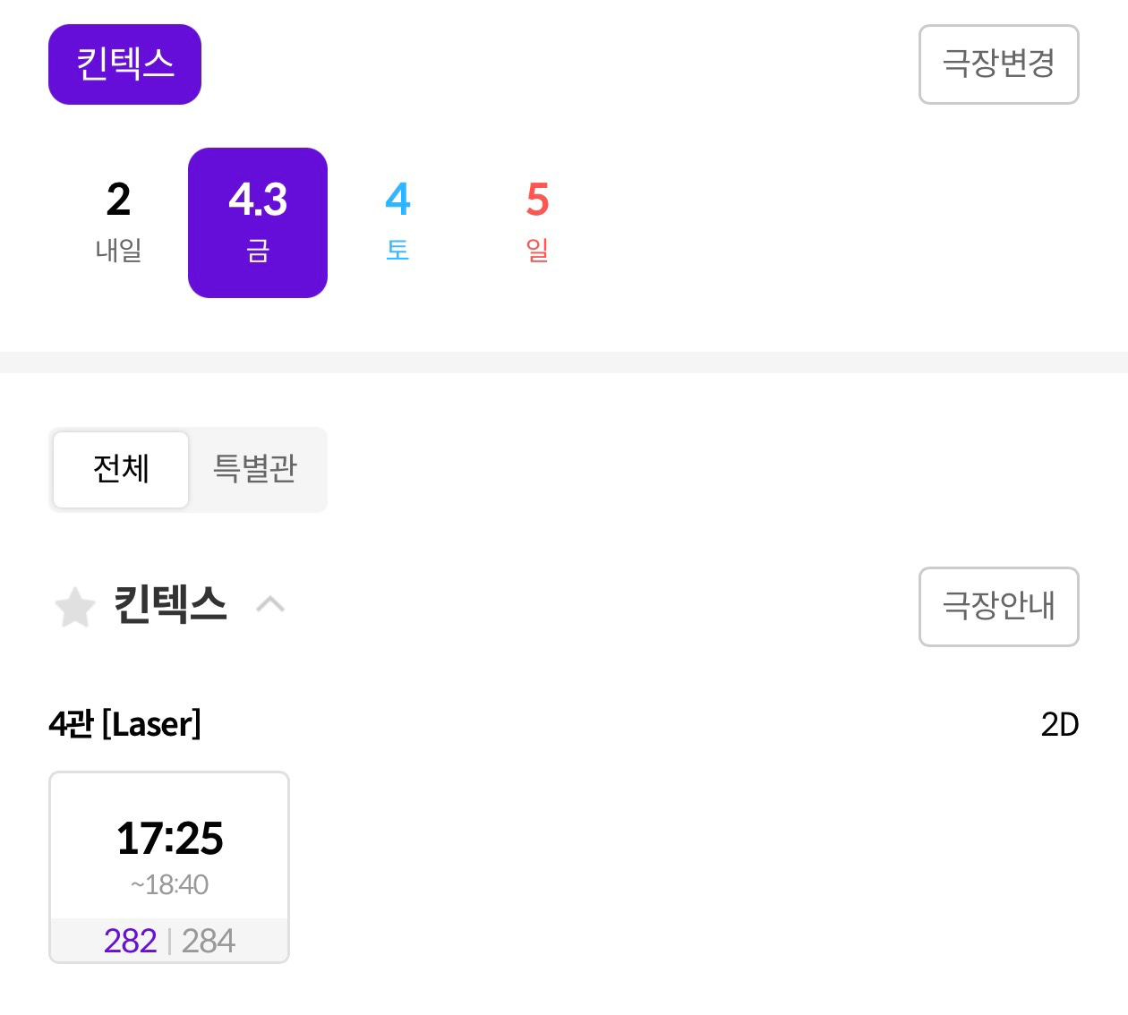Select the 17:25 showtime
Screen dimensions: 1128x1015
click(169, 839)
